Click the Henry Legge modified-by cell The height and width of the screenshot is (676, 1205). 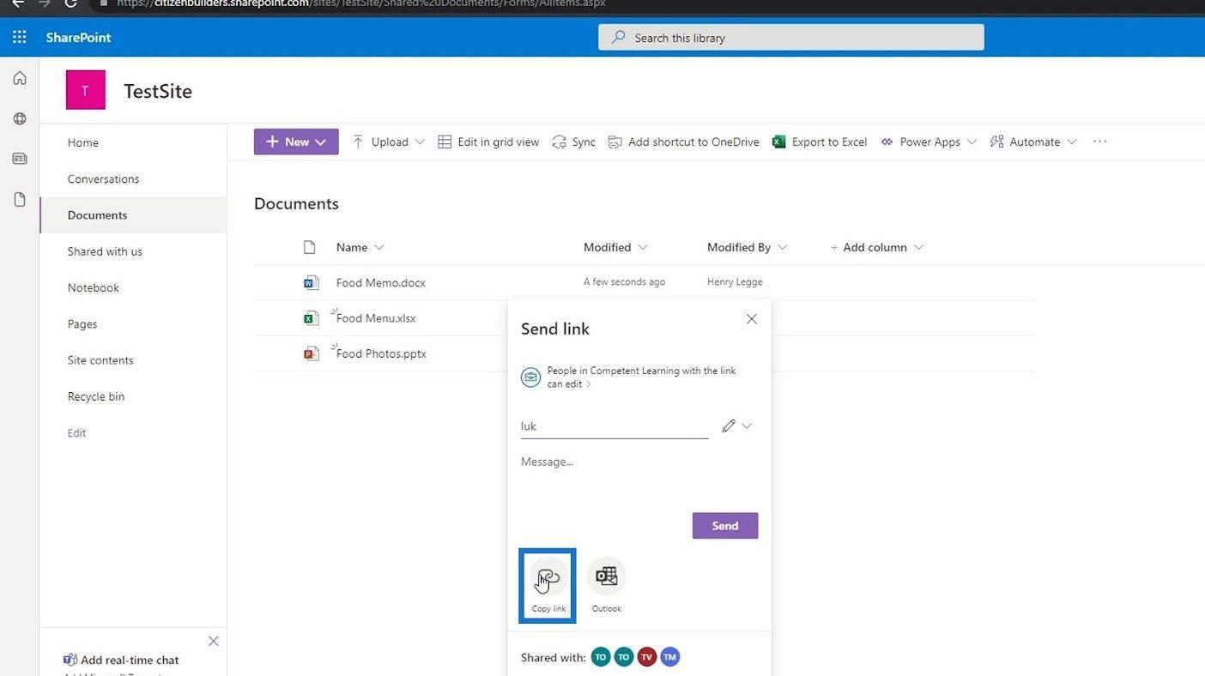click(735, 281)
